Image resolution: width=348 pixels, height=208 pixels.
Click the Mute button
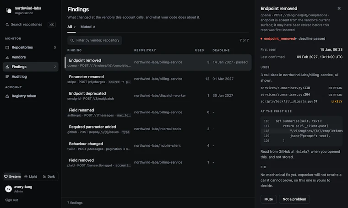click(268, 199)
